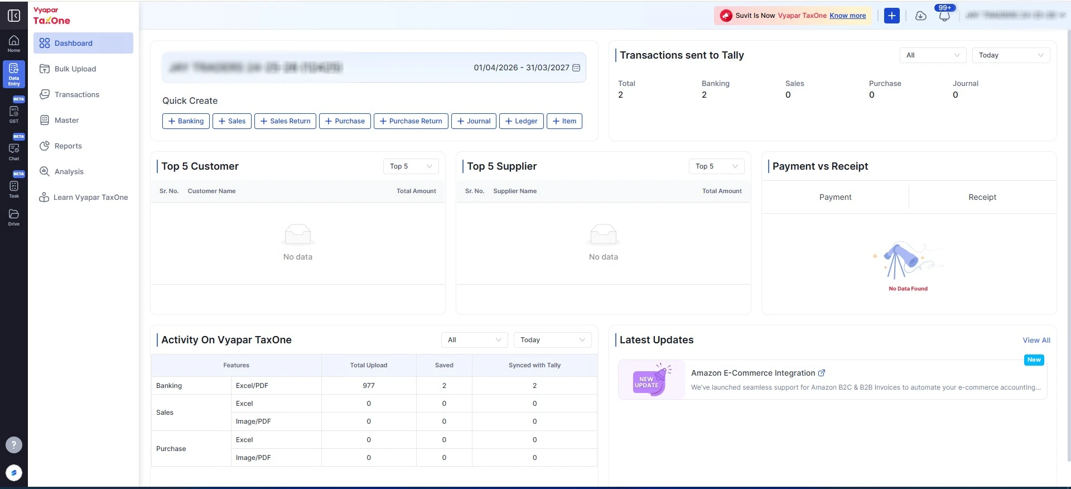Select the Data Entry rail icon
The image size is (1071, 489).
14,74
